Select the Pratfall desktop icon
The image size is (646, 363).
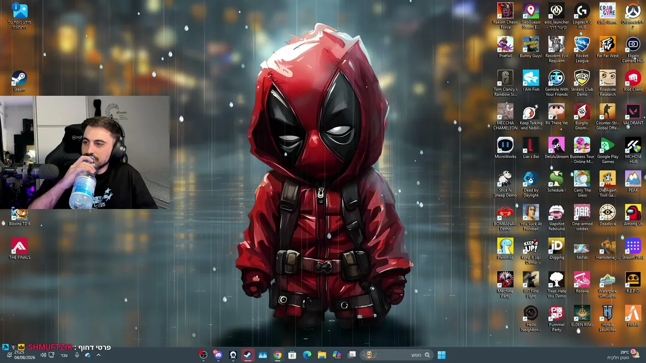505,47
